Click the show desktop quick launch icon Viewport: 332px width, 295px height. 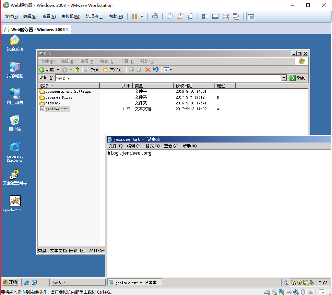tap(34, 283)
